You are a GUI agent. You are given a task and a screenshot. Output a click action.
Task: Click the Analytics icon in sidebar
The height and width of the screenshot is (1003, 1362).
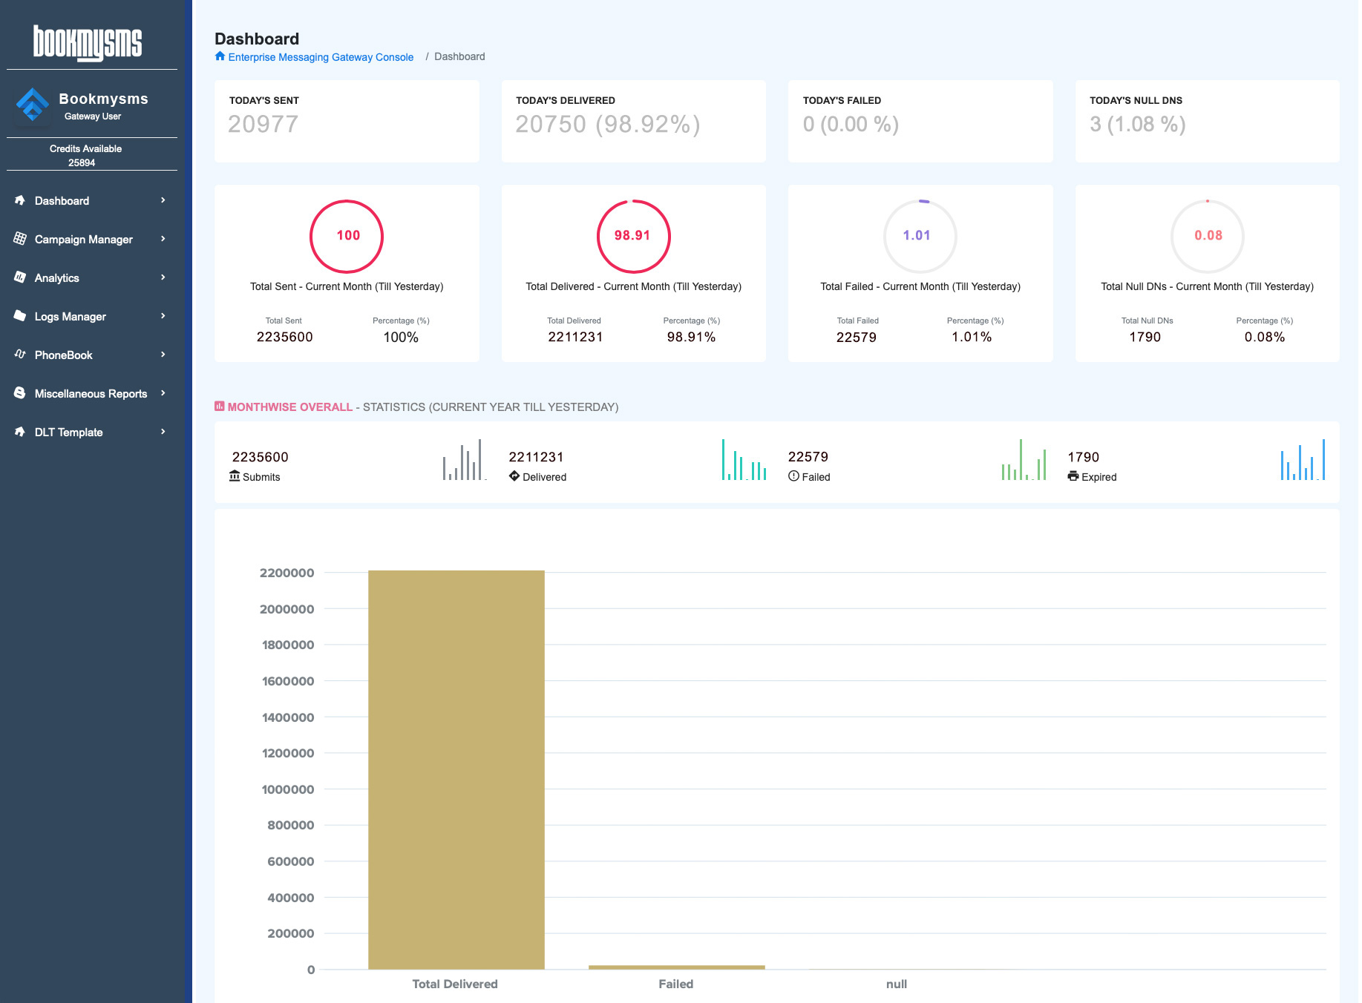click(x=20, y=277)
